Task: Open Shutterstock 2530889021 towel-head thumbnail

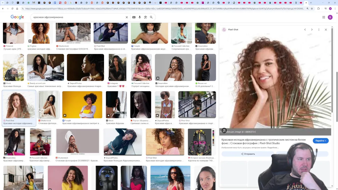Action: coord(78,141)
